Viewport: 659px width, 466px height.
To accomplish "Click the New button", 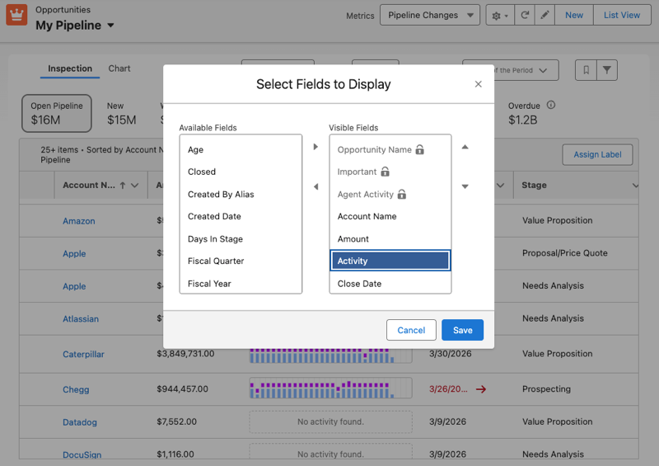I will pos(573,15).
